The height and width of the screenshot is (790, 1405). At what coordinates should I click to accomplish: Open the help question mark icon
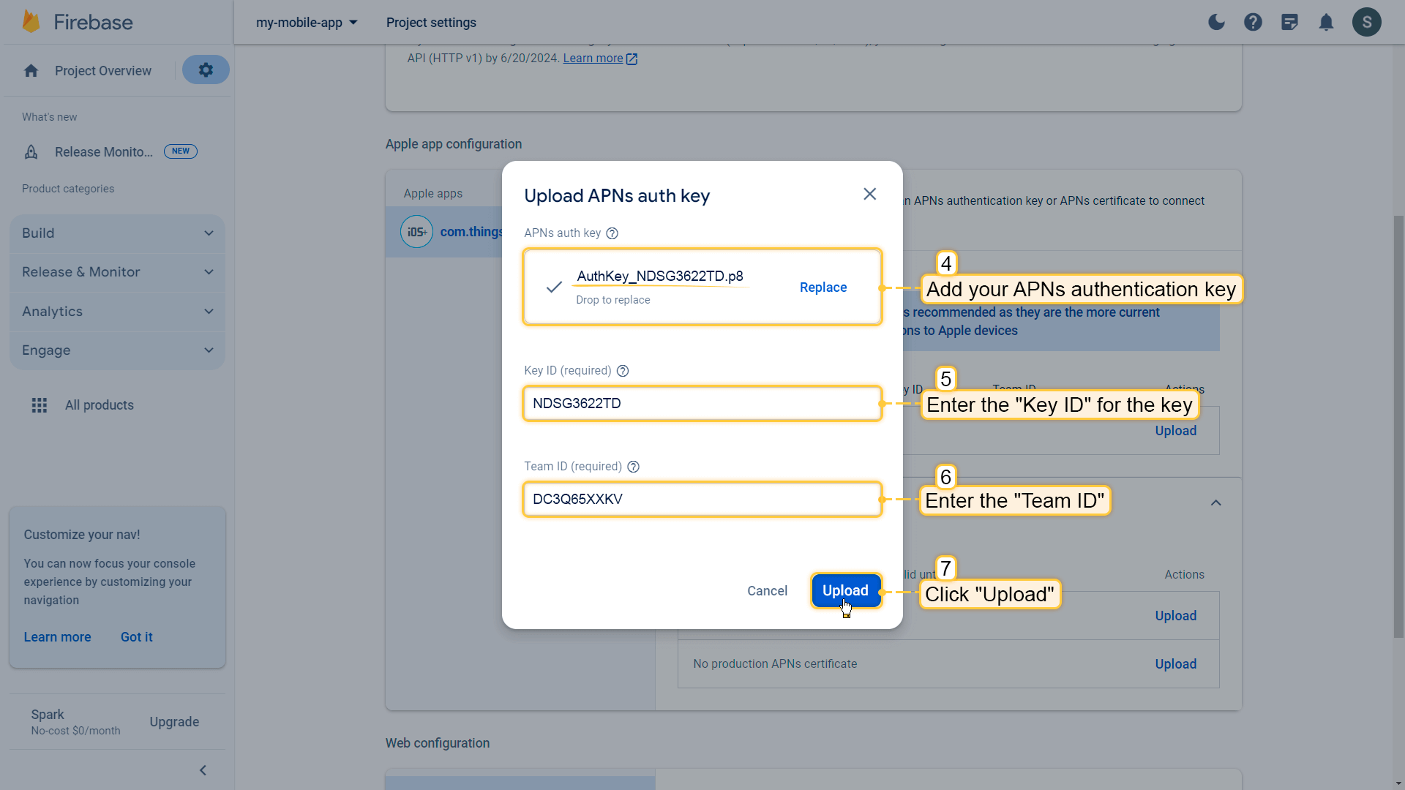(x=1253, y=22)
